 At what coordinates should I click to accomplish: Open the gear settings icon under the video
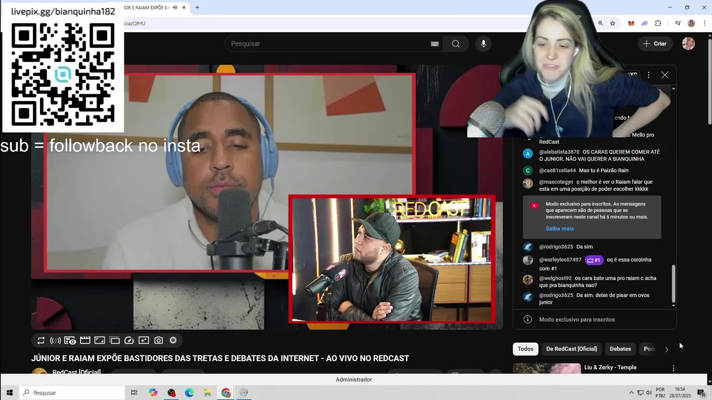tap(173, 341)
